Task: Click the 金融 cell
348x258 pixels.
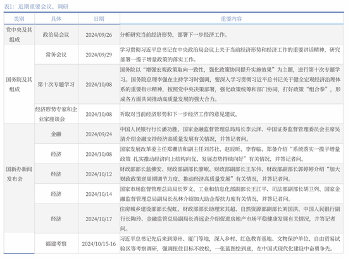Action: click(x=56, y=134)
